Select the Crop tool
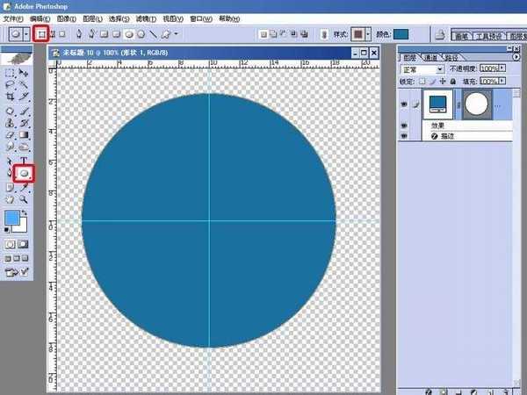 pos(11,96)
